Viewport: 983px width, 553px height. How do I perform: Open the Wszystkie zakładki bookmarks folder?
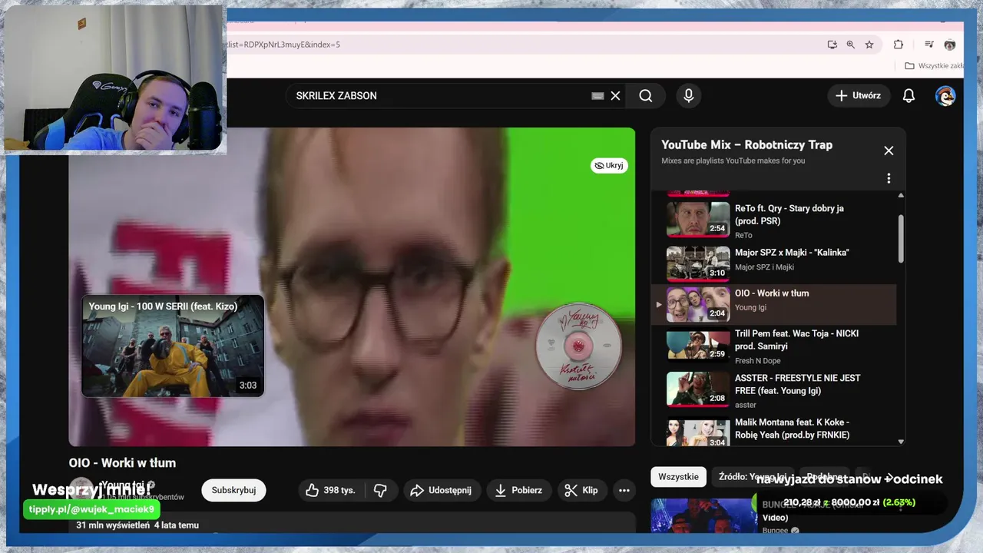click(934, 66)
